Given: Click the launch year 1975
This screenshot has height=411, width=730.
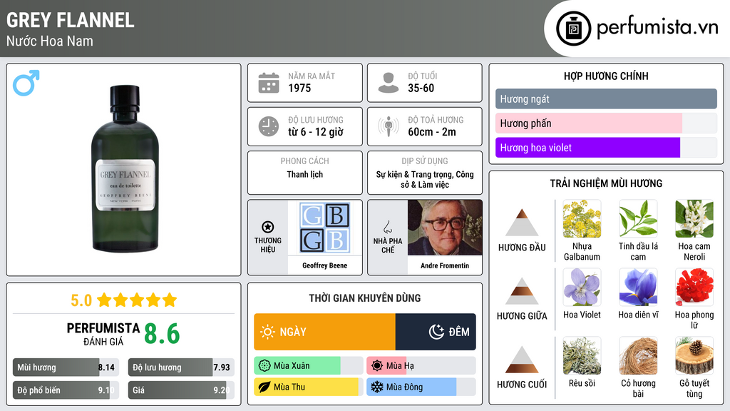Looking at the screenshot, I should (299, 88).
